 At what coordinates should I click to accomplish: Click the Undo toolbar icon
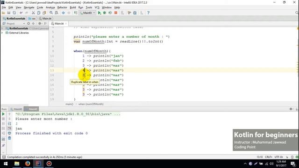pyautogui.click(x=21, y=13)
